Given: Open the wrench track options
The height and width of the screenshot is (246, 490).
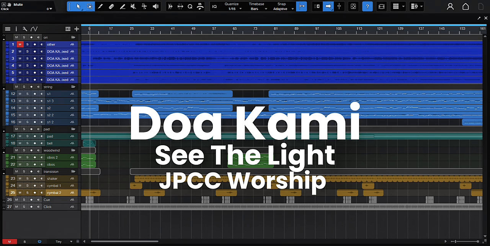Looking at the screenshot, I should click(24, 29).
